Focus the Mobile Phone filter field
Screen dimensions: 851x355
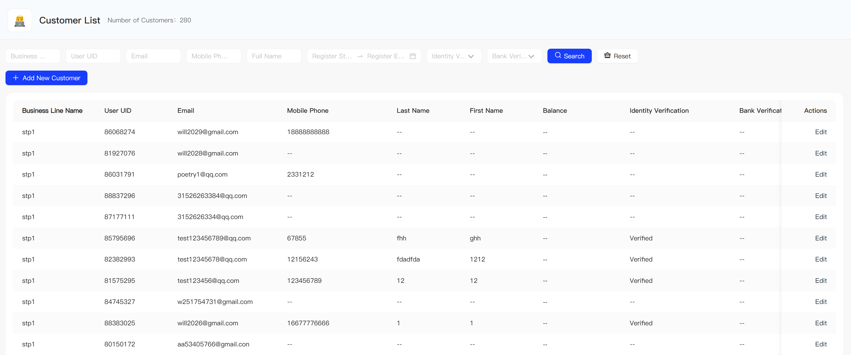pyautogui.click(x=214, y=56)
